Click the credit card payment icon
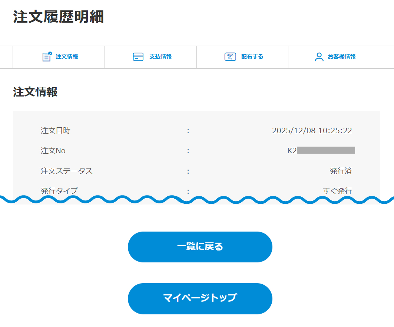 click(x=138, y=57)
